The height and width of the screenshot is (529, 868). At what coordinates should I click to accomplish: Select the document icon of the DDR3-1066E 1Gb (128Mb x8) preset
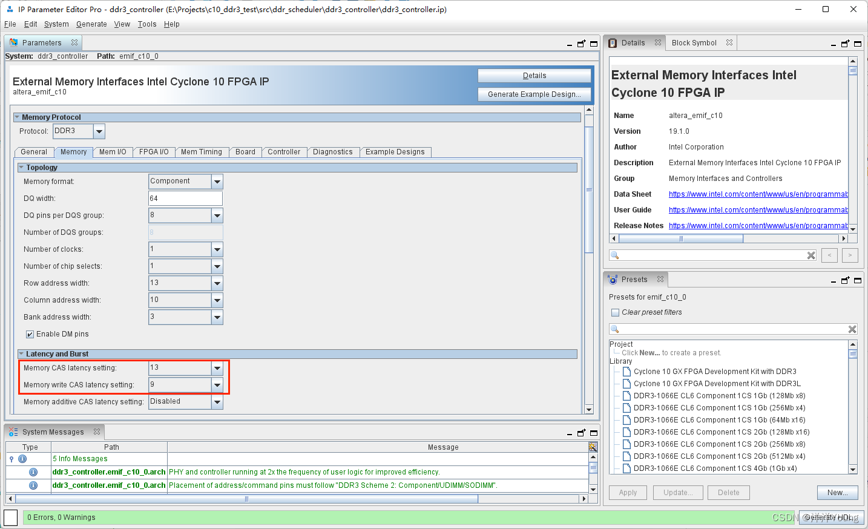point(627,396)
